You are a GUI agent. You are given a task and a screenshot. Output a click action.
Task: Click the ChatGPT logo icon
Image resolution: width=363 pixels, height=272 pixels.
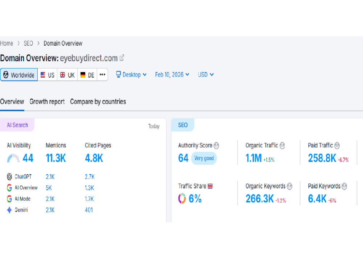pos(9,177)
